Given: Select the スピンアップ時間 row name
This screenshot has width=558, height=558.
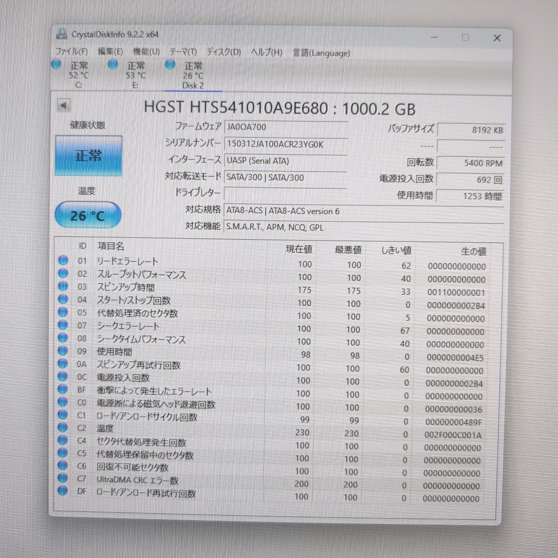Looking at the screenshot, I should pos(126,287).
